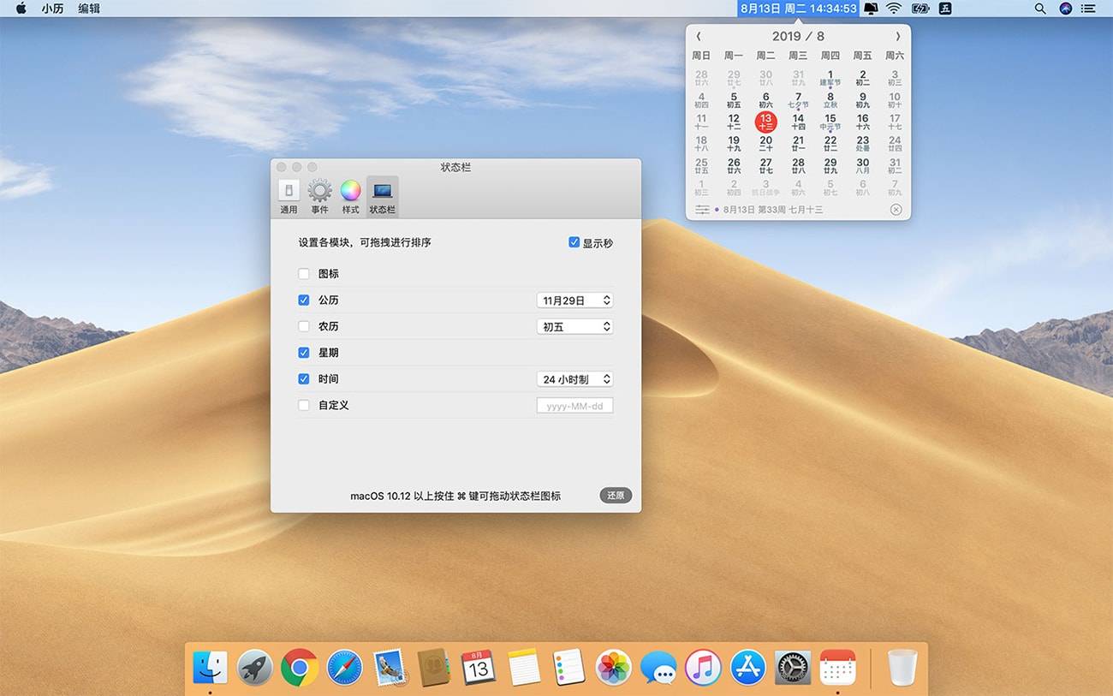The image size is (1113, 696).
Task: Select today, August 13, in calendar
Action: (x=765, y=122)
